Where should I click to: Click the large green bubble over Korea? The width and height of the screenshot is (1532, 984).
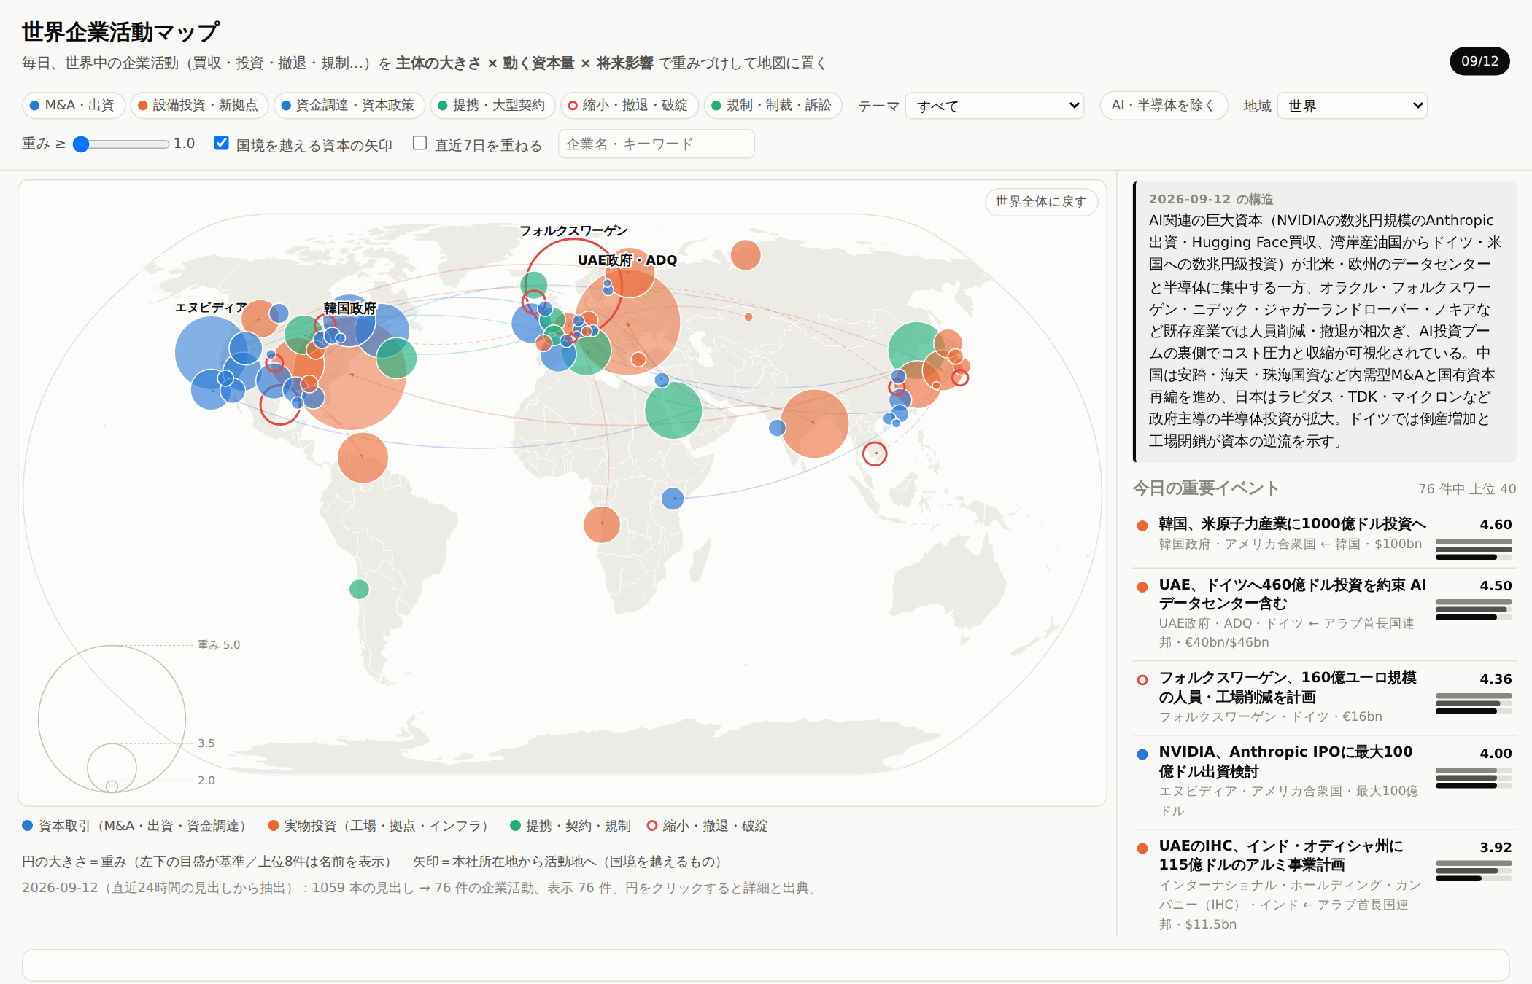click(x=916, y=350)
